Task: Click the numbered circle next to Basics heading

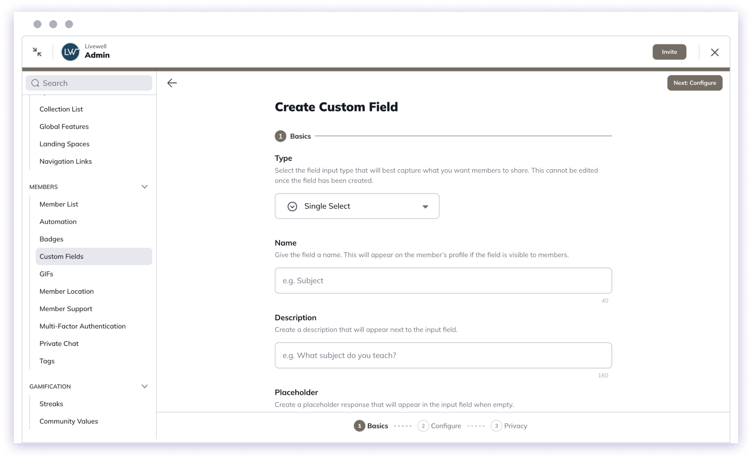Action: point(280,136)
